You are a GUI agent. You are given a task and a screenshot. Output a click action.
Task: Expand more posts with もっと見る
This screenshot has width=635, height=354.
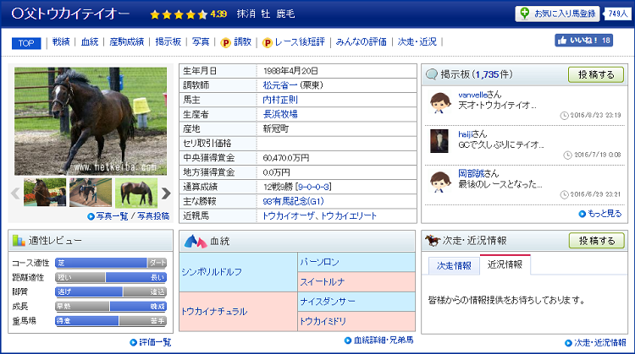pyautogui.click(x=601, y=214)
